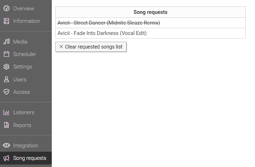The width and height of the screenshot is (255, 167).
Task: Open Settings via the gear icon
Action: tap(6, 67)
